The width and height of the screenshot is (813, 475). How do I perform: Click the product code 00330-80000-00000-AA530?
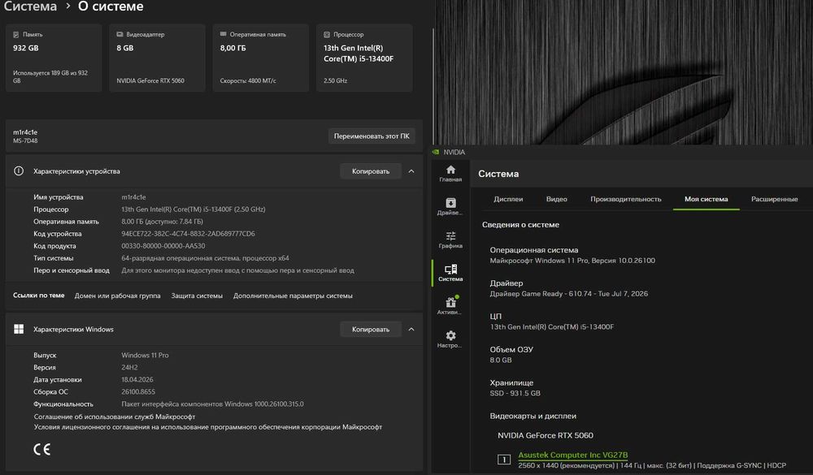[163, 246]
